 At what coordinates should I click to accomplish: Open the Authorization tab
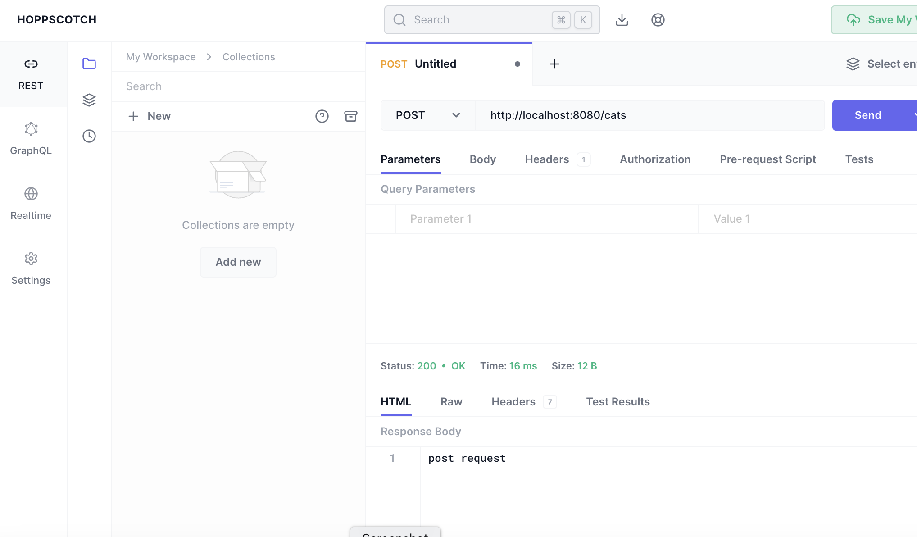tap(655, 159)
